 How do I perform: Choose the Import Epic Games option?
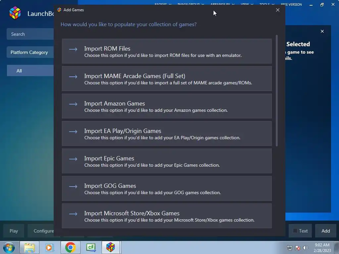(167, 161)
